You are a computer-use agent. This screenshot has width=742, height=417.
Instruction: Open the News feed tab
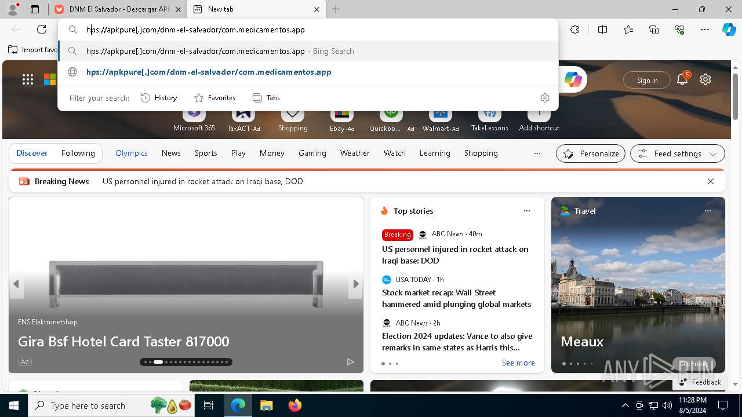click(x=171, y=153)
